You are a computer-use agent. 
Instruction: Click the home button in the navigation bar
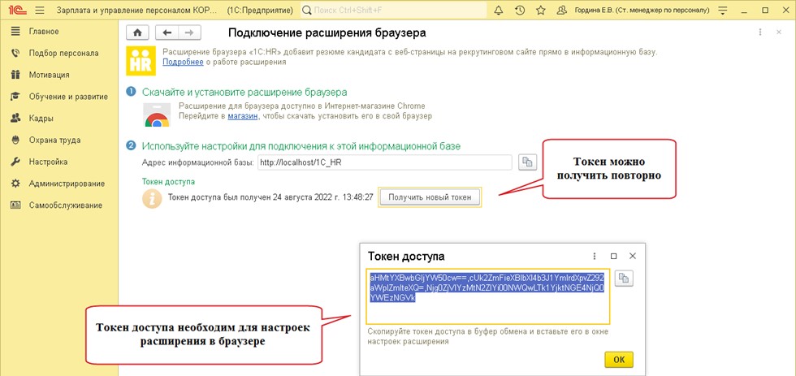pyautogui.click(x=137, y=32)
